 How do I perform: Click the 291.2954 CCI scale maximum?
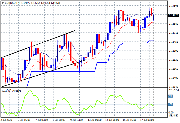174,90
